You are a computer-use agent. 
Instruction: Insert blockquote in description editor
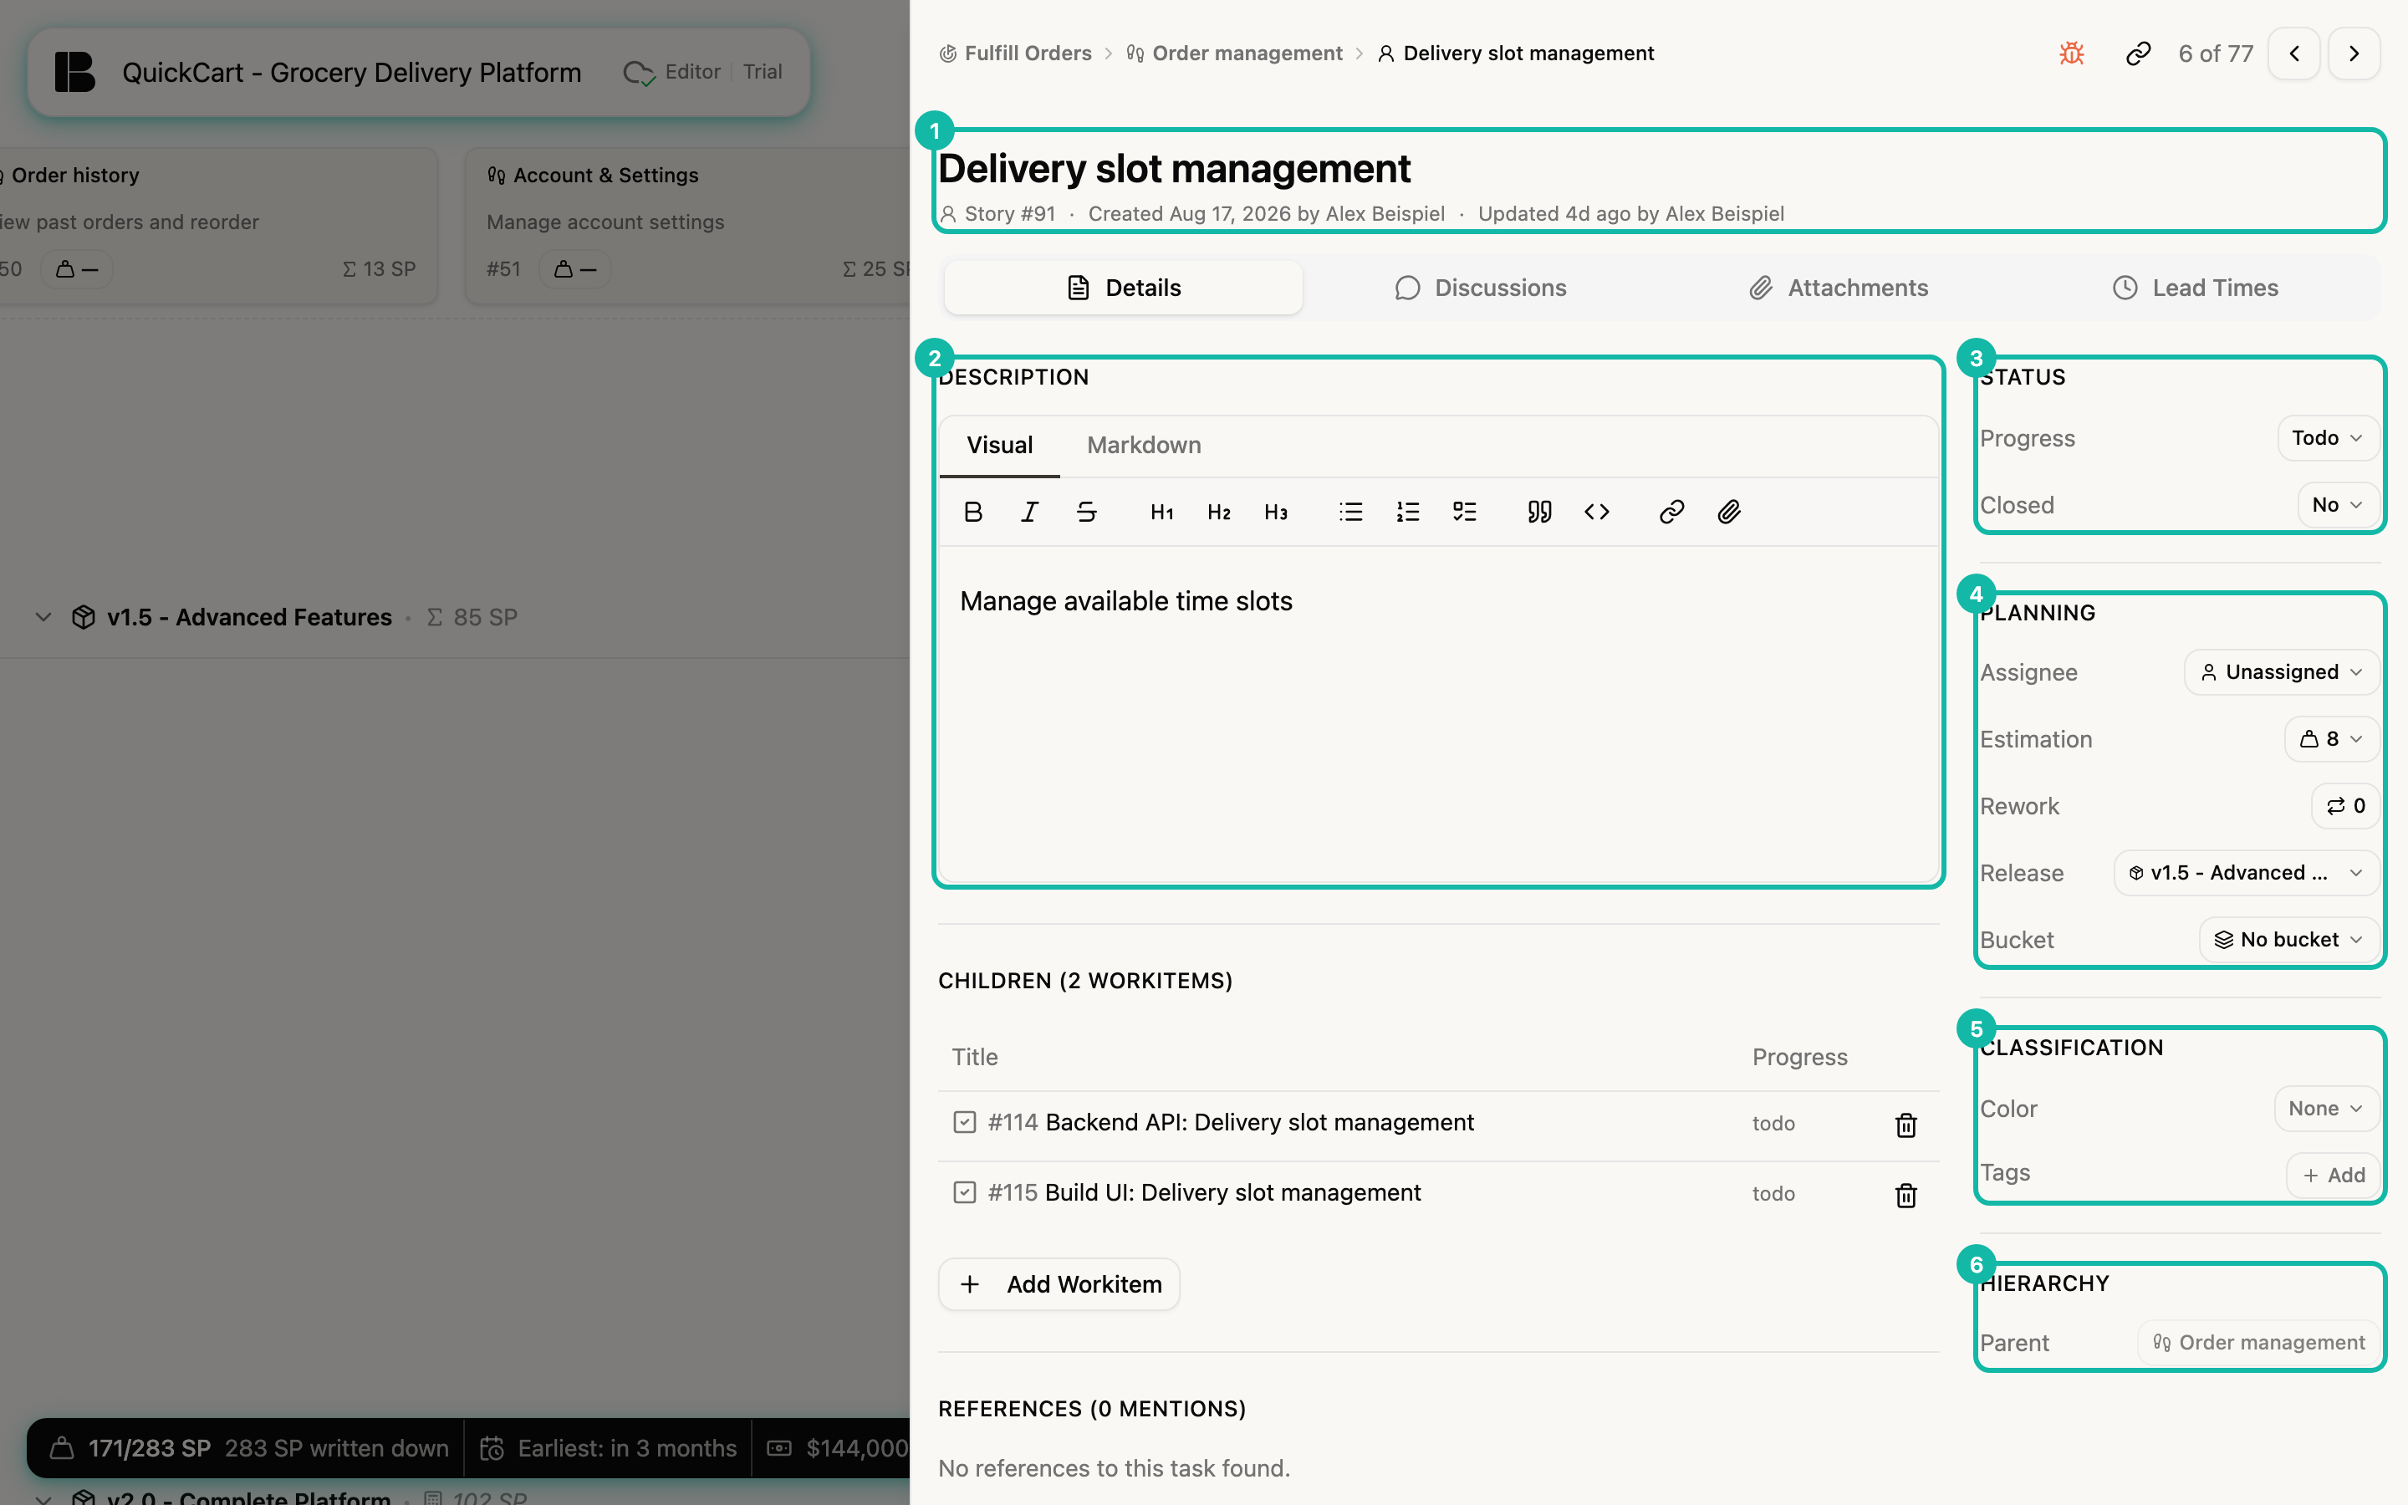click(1539, 512)
